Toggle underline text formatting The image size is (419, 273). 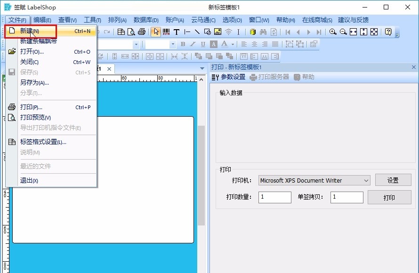tap(202, 45)
